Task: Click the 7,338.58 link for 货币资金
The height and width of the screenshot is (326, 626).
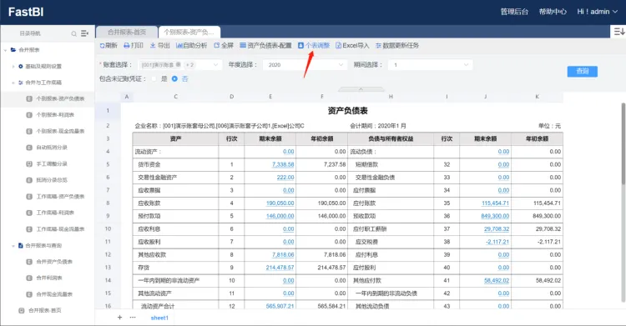Action: pos(283,164)
